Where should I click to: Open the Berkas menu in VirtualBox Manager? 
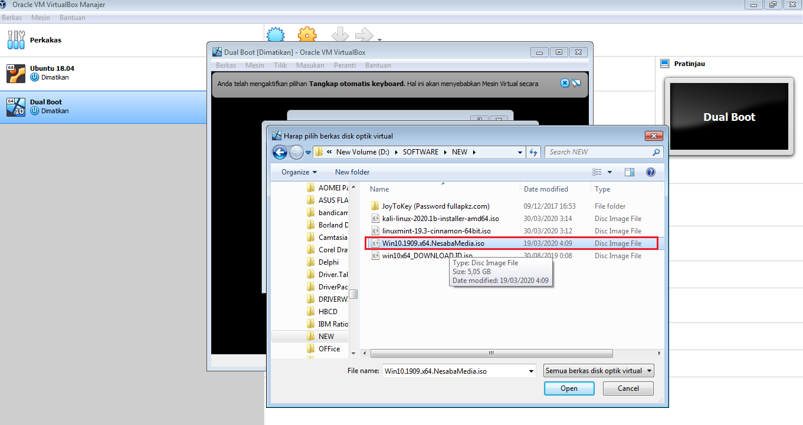tap(12, 17)
